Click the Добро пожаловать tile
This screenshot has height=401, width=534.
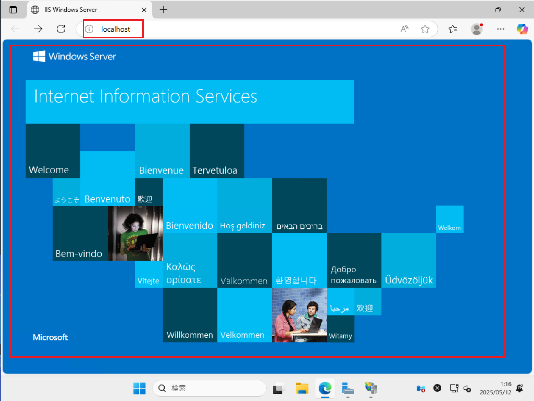point(354,261)
